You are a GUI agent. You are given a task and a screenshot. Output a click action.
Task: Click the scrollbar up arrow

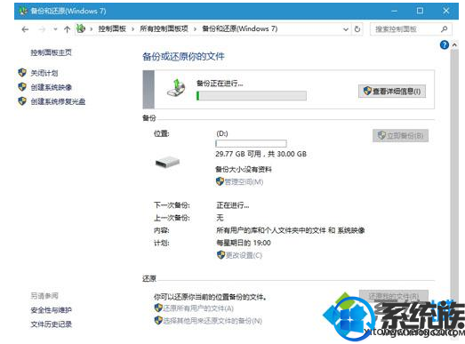(x=454, y=45)
